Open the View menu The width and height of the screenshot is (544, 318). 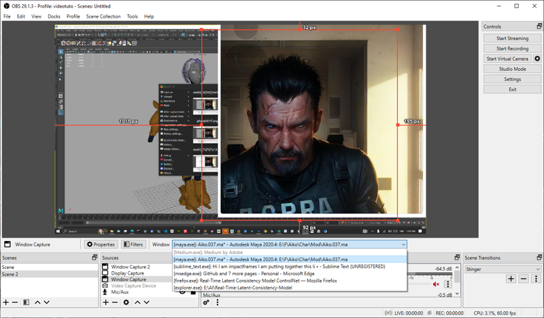[x=36, y=16]
